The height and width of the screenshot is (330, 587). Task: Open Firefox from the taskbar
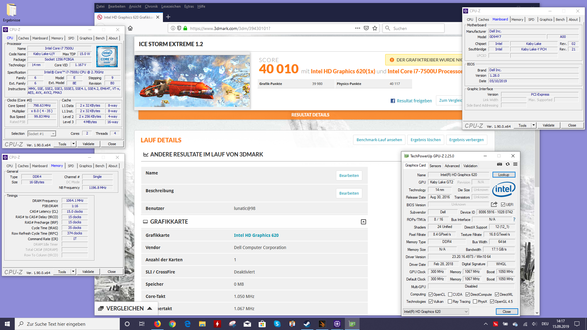point(157,324)
